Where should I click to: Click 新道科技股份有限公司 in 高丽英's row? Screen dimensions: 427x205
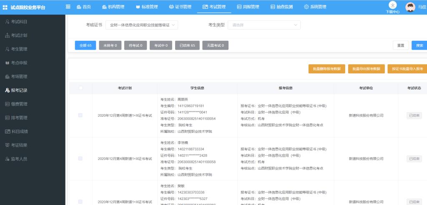coord(366,115)
